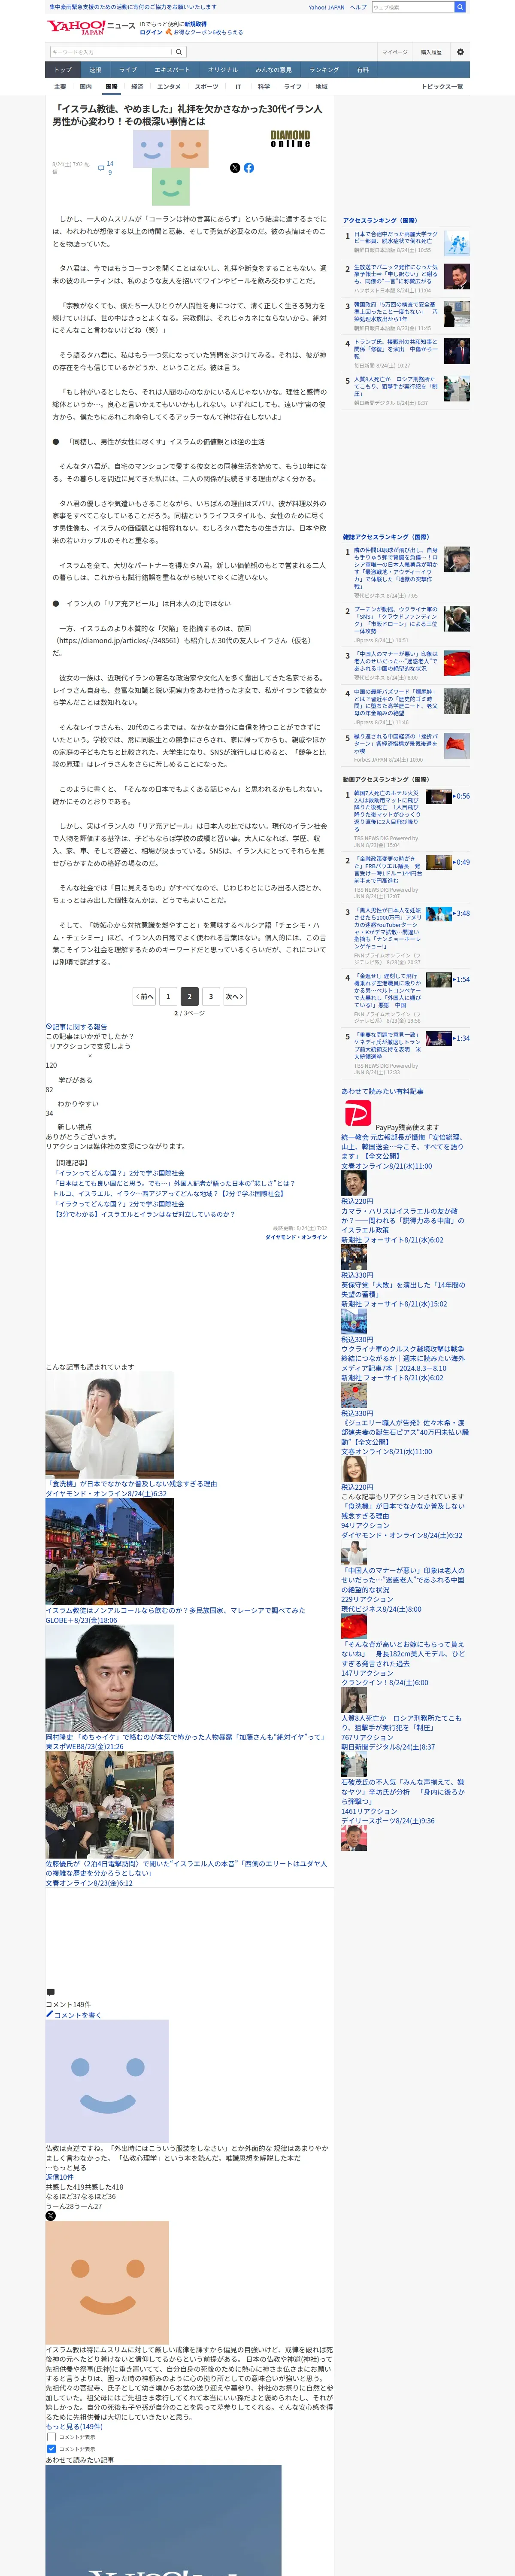Select the 新しい視点 reaction
Screen dimensions: 515x2576
[75, 1126]
